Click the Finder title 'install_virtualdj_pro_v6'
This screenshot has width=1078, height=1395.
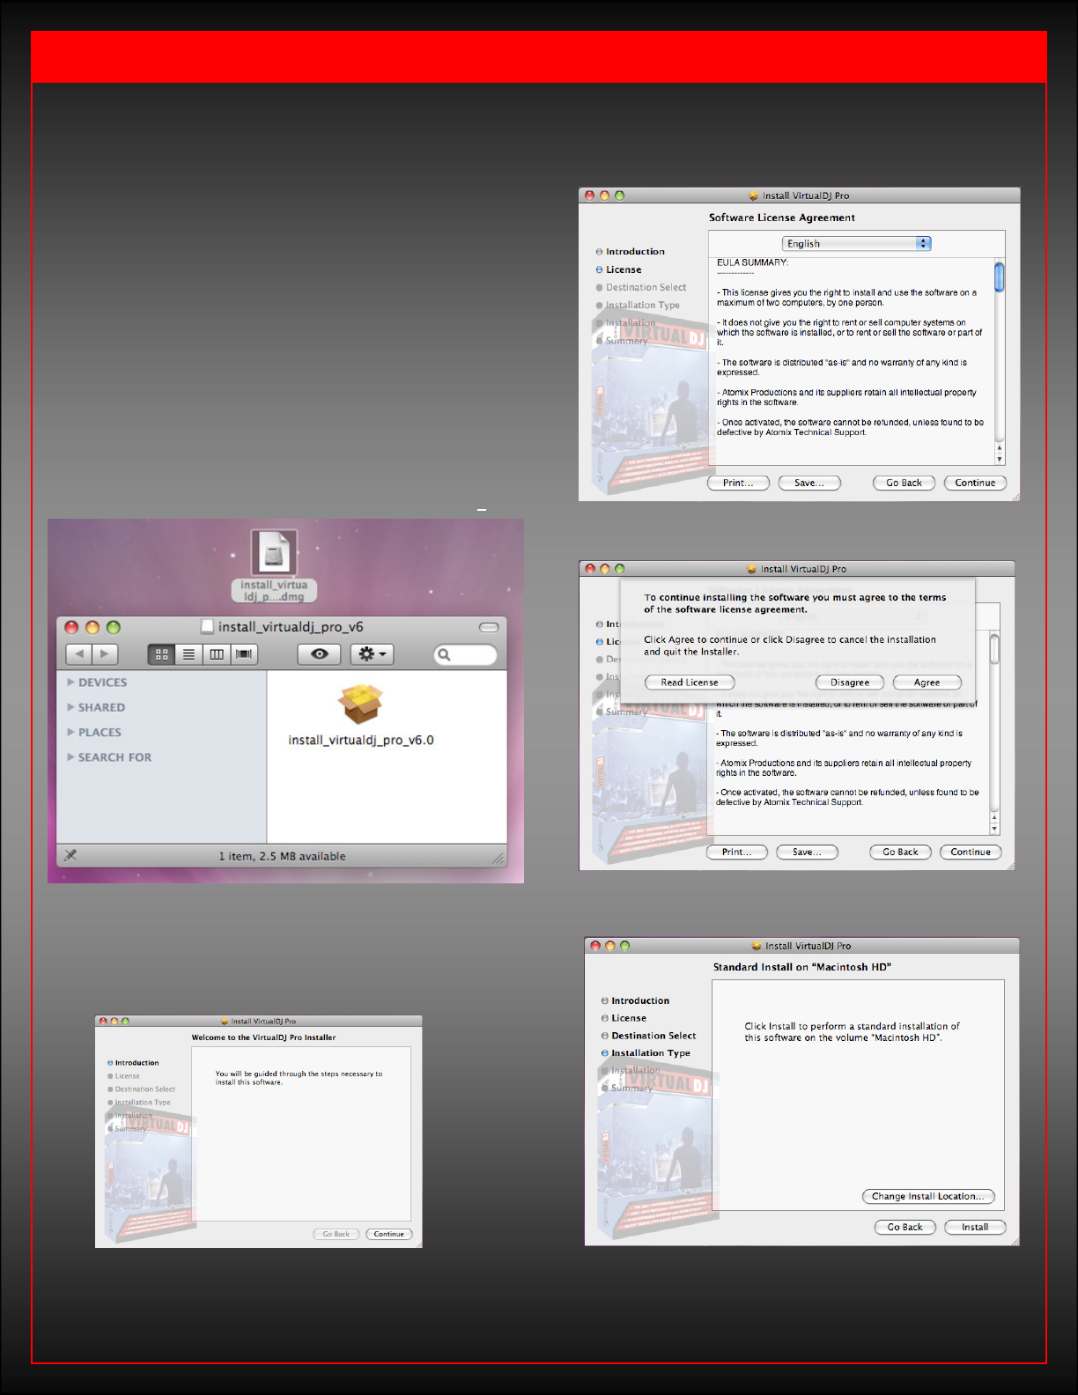coord(291,627)
